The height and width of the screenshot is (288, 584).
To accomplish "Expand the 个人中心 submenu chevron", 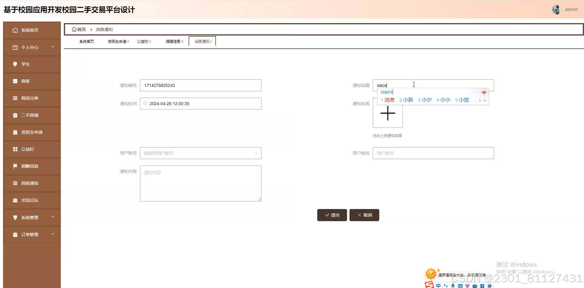I will [x=53, y=47].
